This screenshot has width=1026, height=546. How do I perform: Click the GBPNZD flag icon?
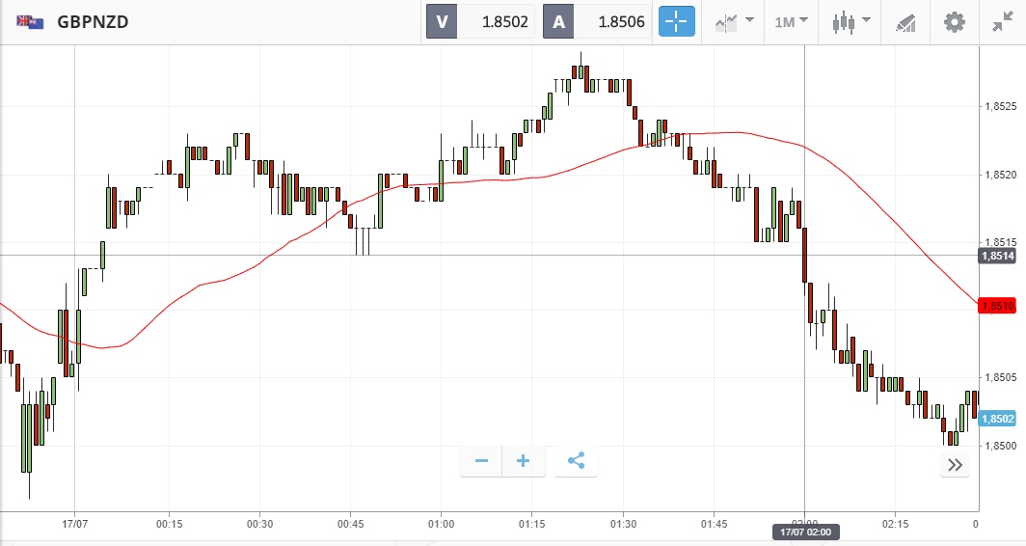(30, 21)
